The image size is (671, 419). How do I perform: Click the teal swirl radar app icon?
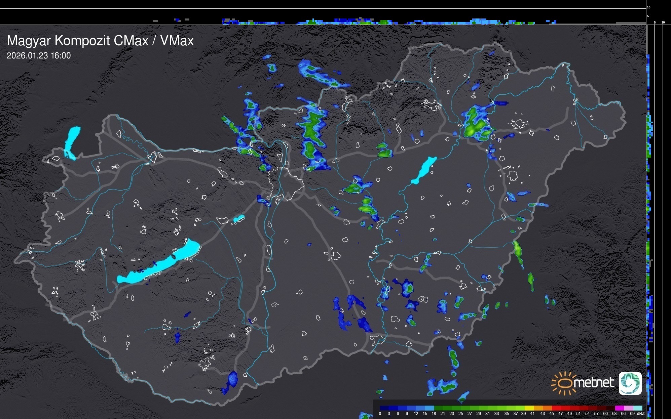[x=630, y=383]
